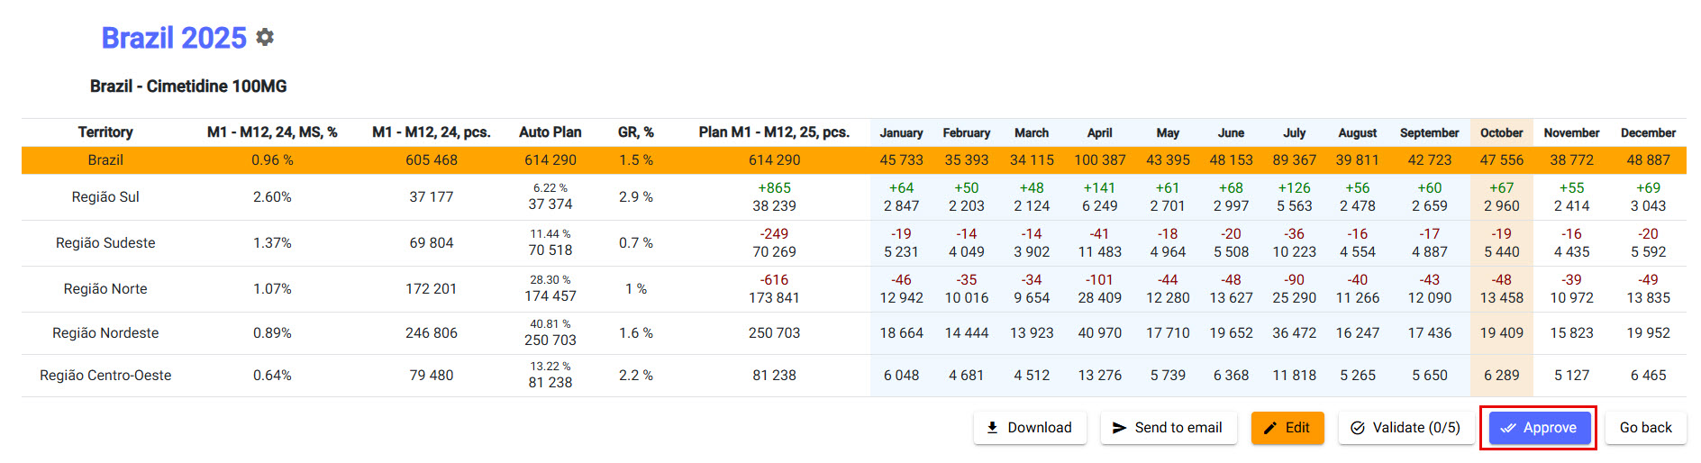Click Região Centro-Oeste territory
The height and width of the screenshot is (463, 1701).
click(105, 376)
